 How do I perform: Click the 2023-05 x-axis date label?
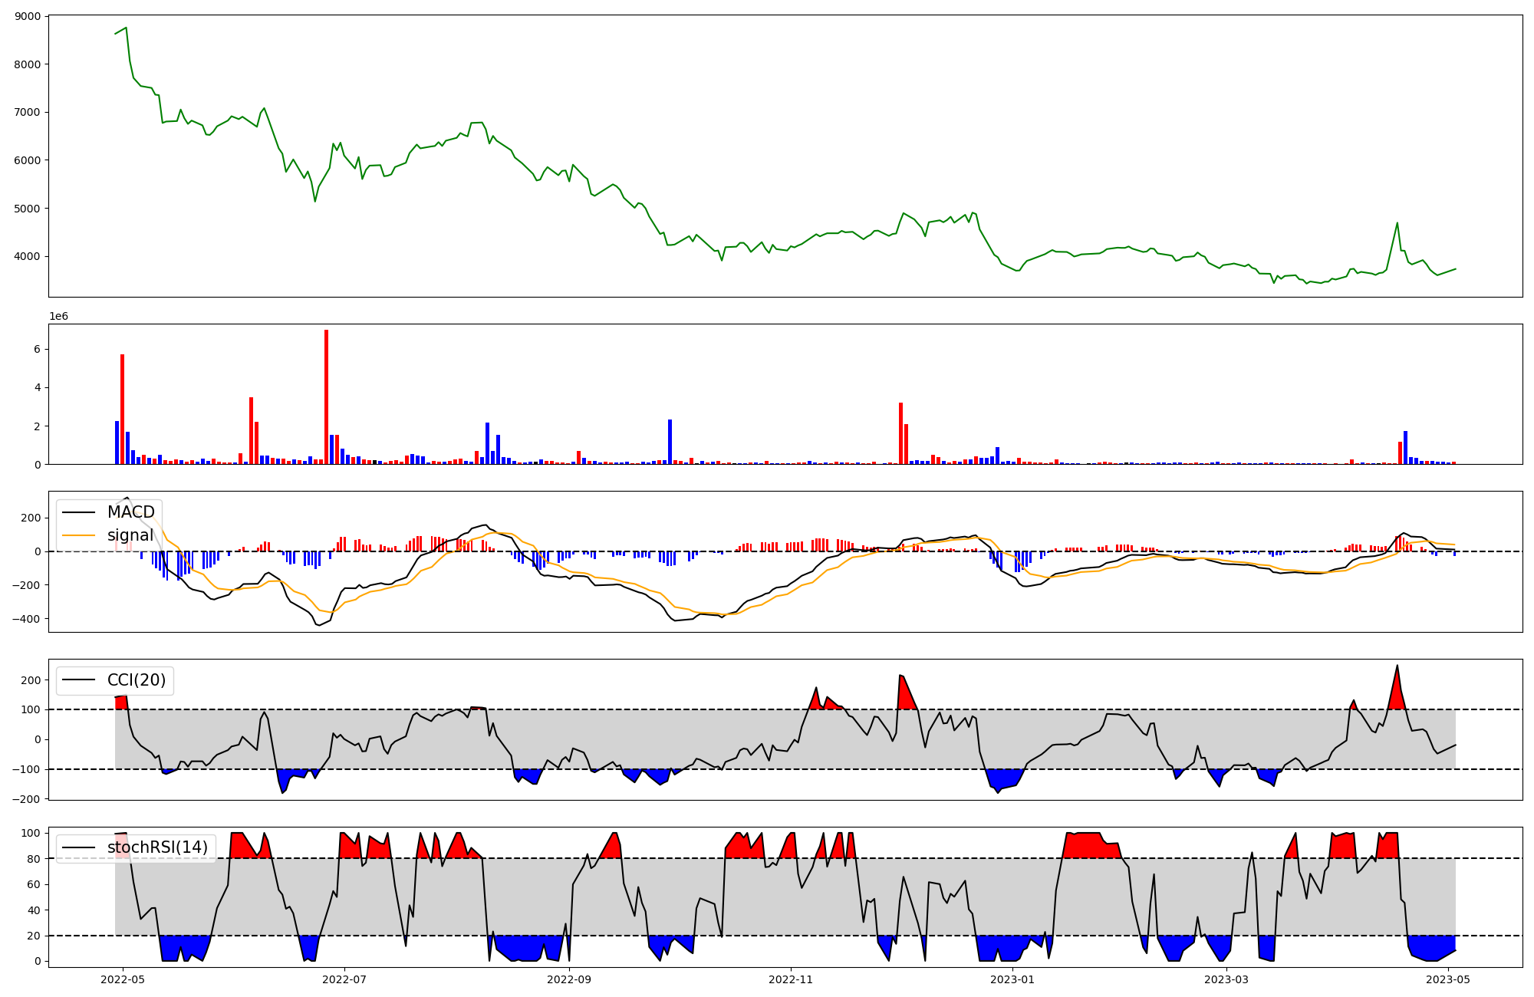[x=1448, y=979]
